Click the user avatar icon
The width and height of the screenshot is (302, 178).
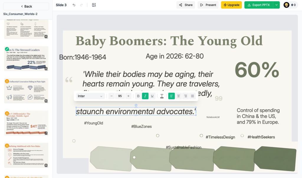[x=286, y=5]
